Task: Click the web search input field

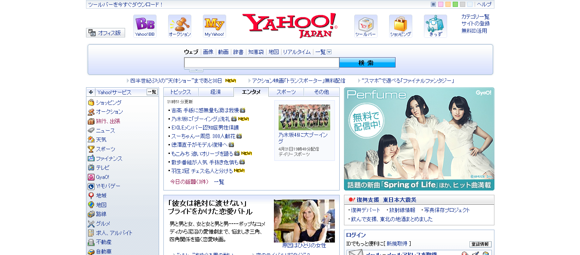Action: [261, 63]
